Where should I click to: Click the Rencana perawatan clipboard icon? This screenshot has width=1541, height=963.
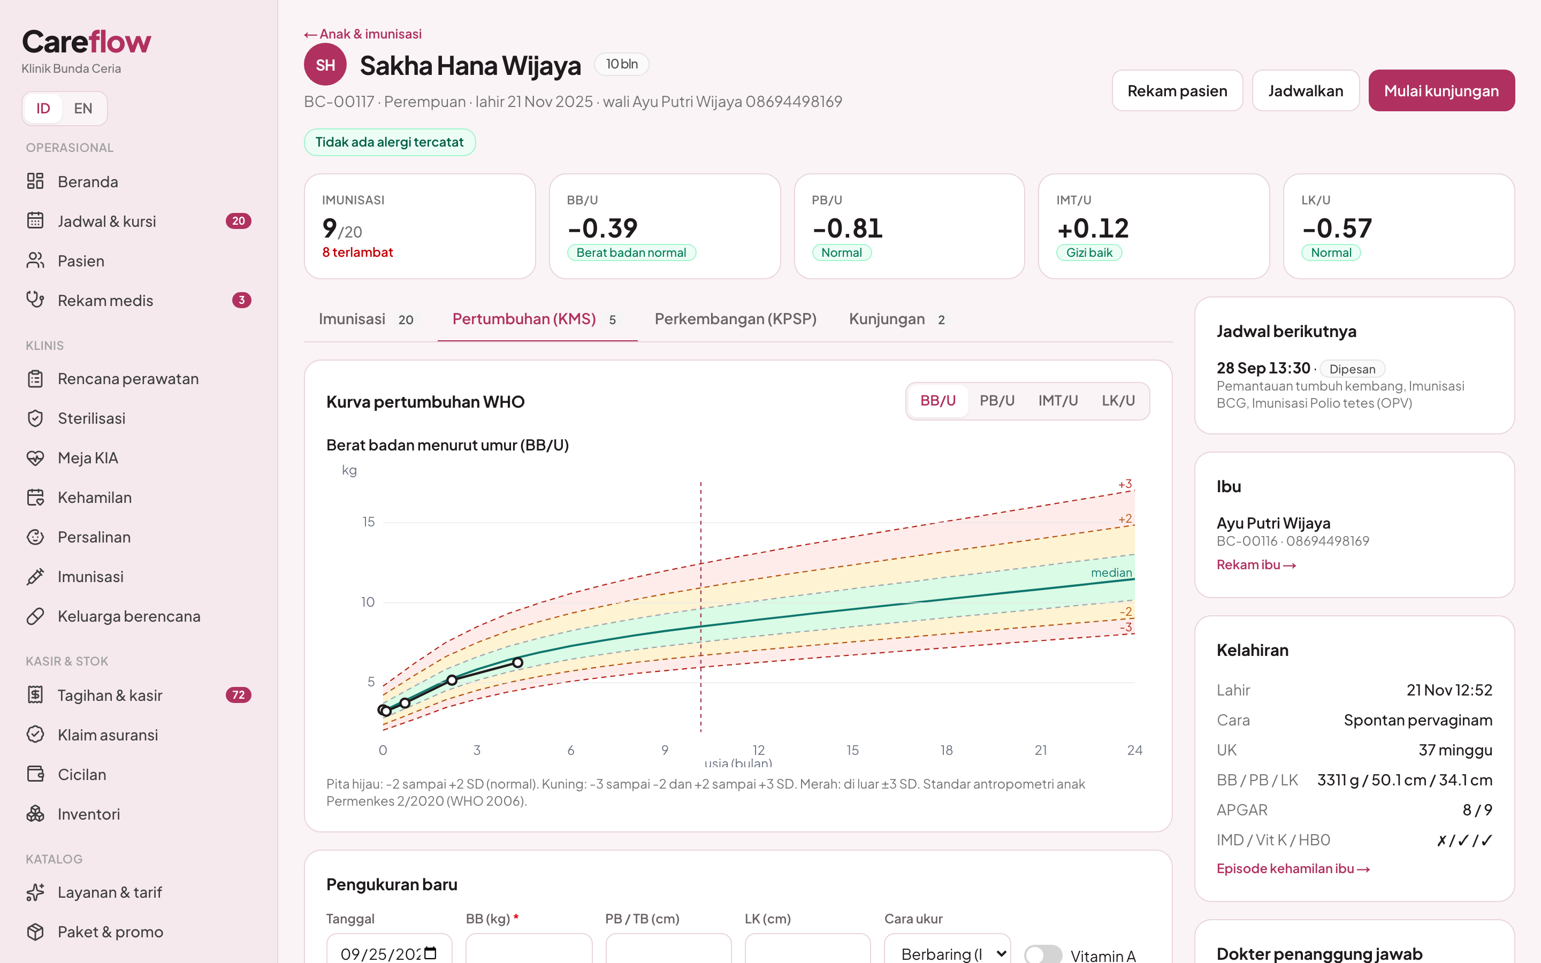click(35, 379)
